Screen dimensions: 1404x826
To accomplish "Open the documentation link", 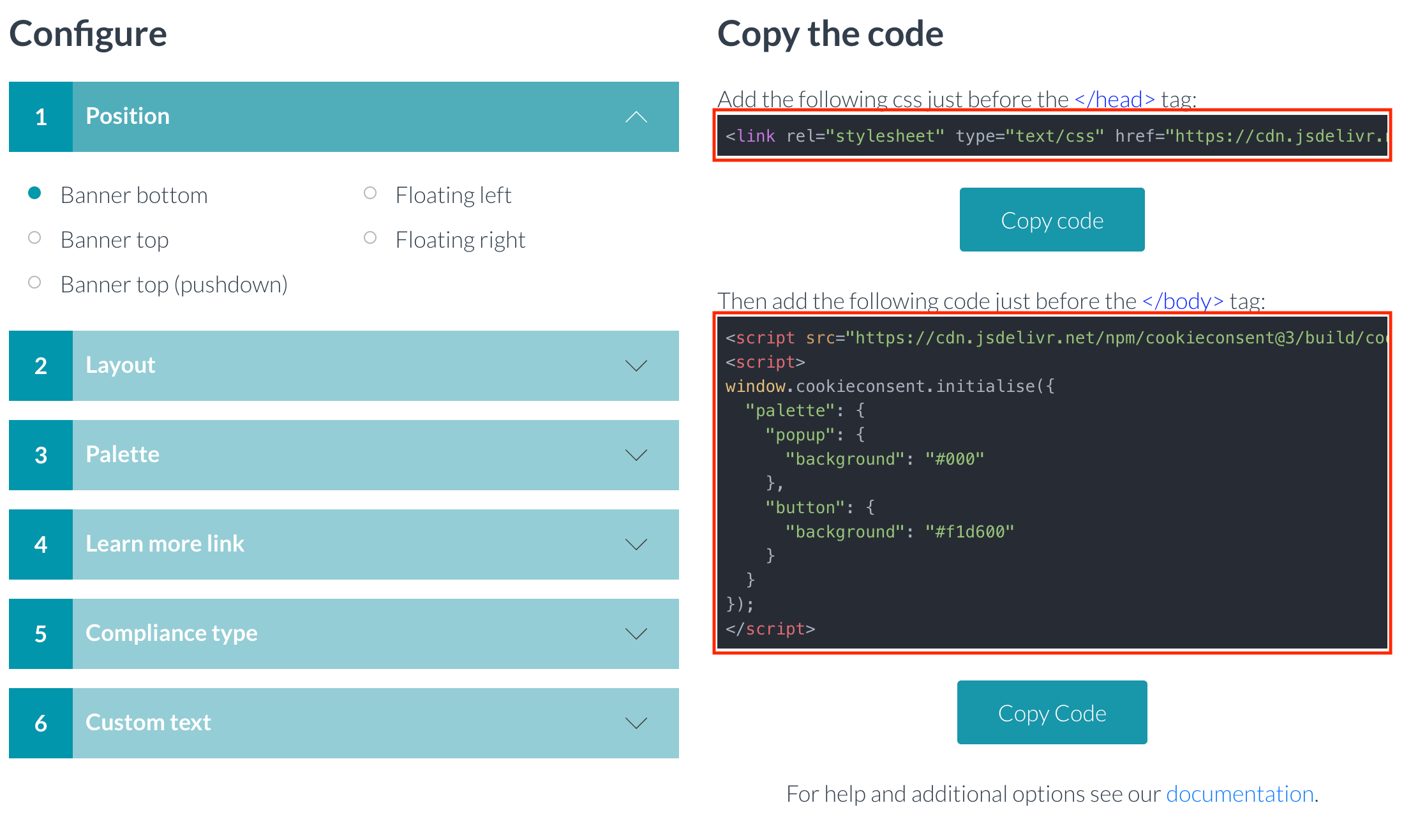I will coord(1239,794).
